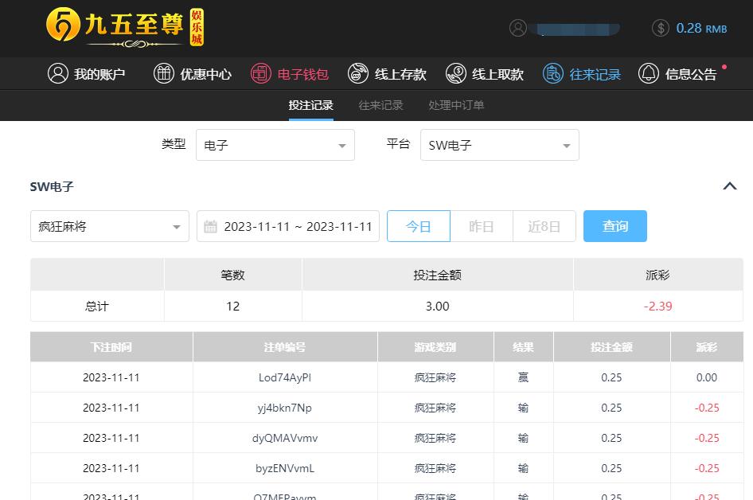Click the total count 12
The height and width of the screenshot is (500, 753).
(233, 306)
